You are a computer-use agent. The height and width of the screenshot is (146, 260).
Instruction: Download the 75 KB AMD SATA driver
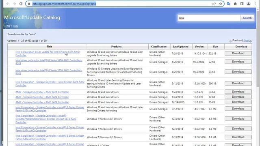click(x=238, y=102)
